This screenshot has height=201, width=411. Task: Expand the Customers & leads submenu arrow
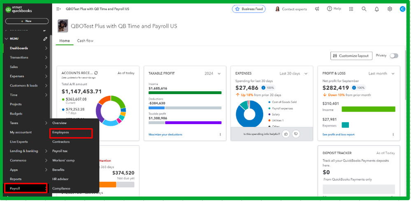(46, 85)
